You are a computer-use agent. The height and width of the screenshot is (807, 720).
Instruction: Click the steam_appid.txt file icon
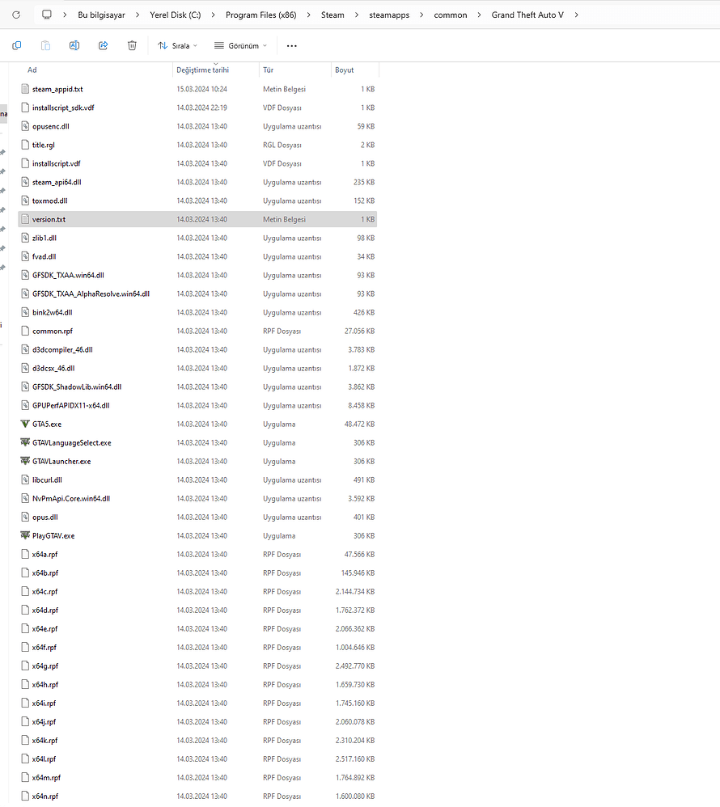pyautogui.click(x=25, y=89)
